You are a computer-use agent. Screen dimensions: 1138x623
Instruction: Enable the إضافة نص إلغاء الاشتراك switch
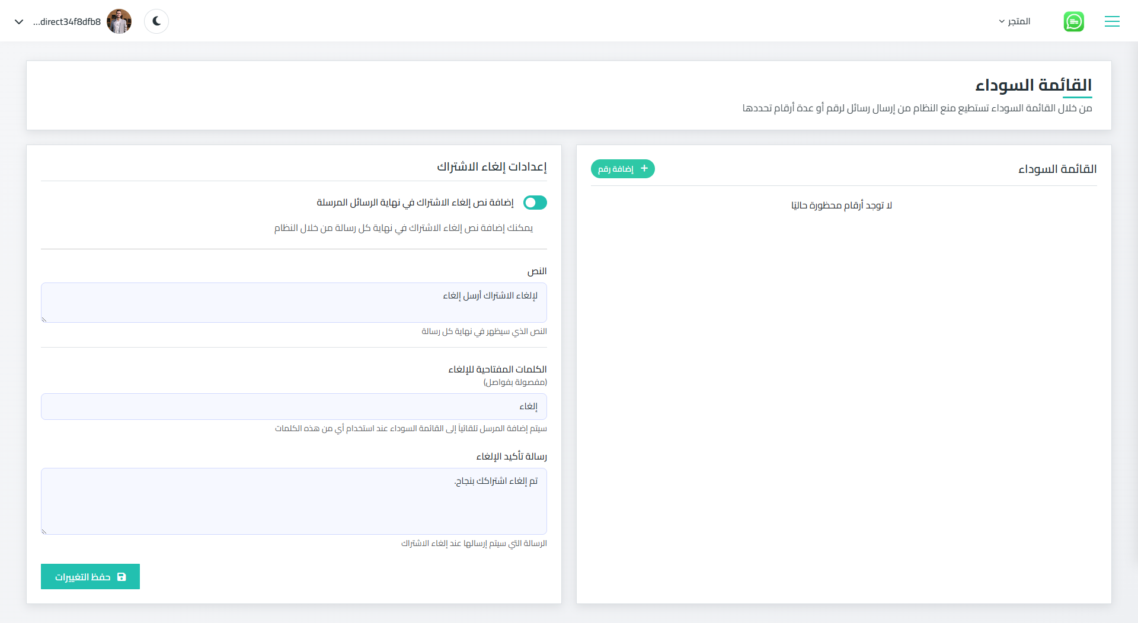535,203
